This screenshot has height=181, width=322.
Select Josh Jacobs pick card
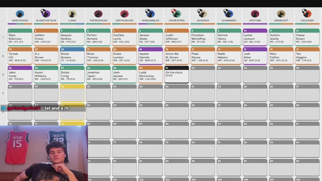click(125, 74)
